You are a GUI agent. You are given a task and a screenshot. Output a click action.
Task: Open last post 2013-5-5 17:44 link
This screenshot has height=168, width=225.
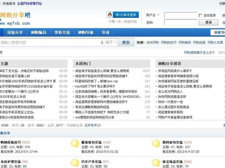pyautogui.click(x=26, y=152)
